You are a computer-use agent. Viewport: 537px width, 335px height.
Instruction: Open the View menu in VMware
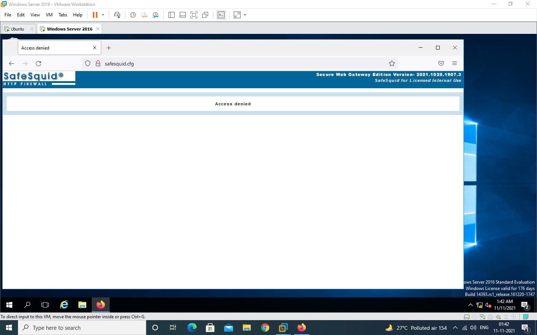pyautogui.click(x=35, y=15)
